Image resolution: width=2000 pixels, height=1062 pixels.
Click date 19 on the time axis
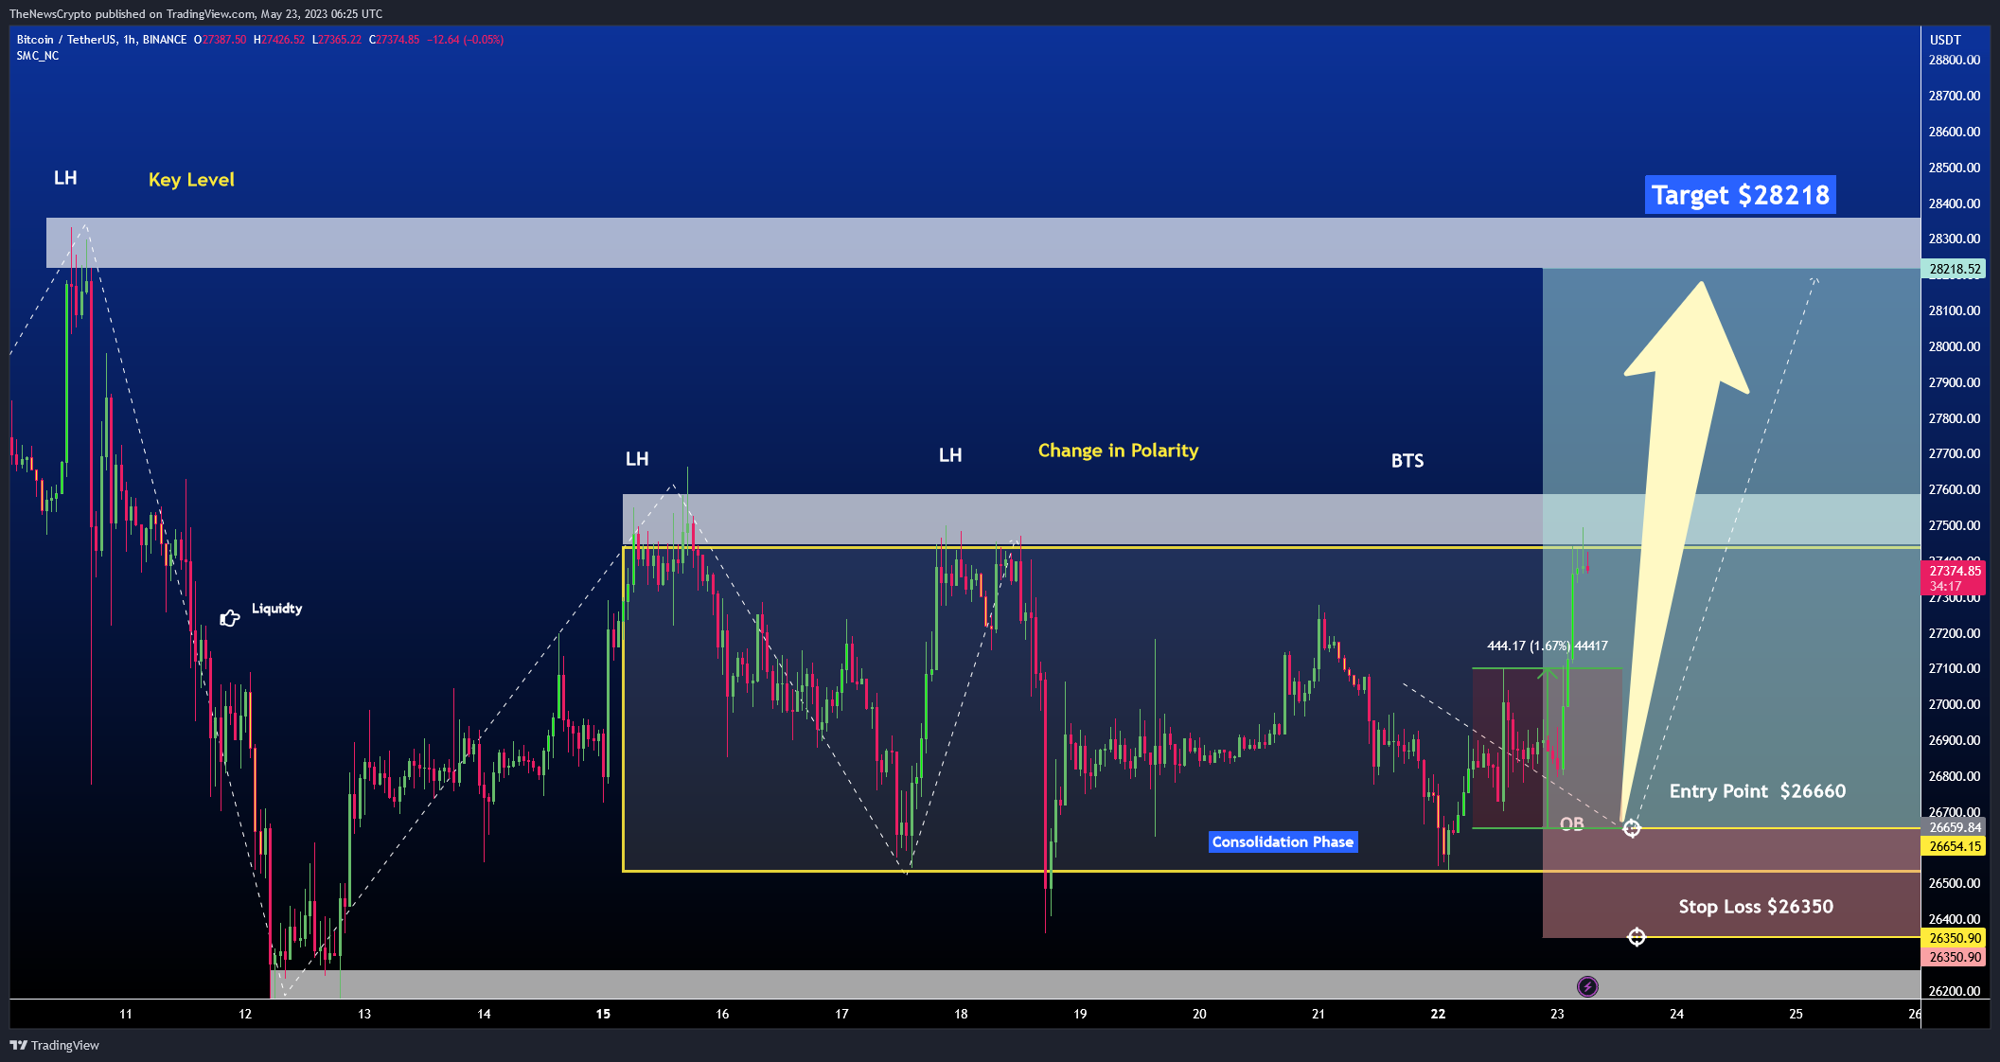(x=1080, y=1014)
